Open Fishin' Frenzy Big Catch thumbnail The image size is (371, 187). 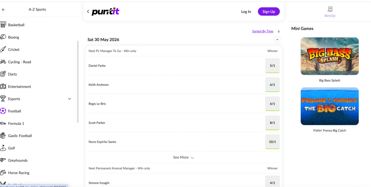[x=330, y=106]
